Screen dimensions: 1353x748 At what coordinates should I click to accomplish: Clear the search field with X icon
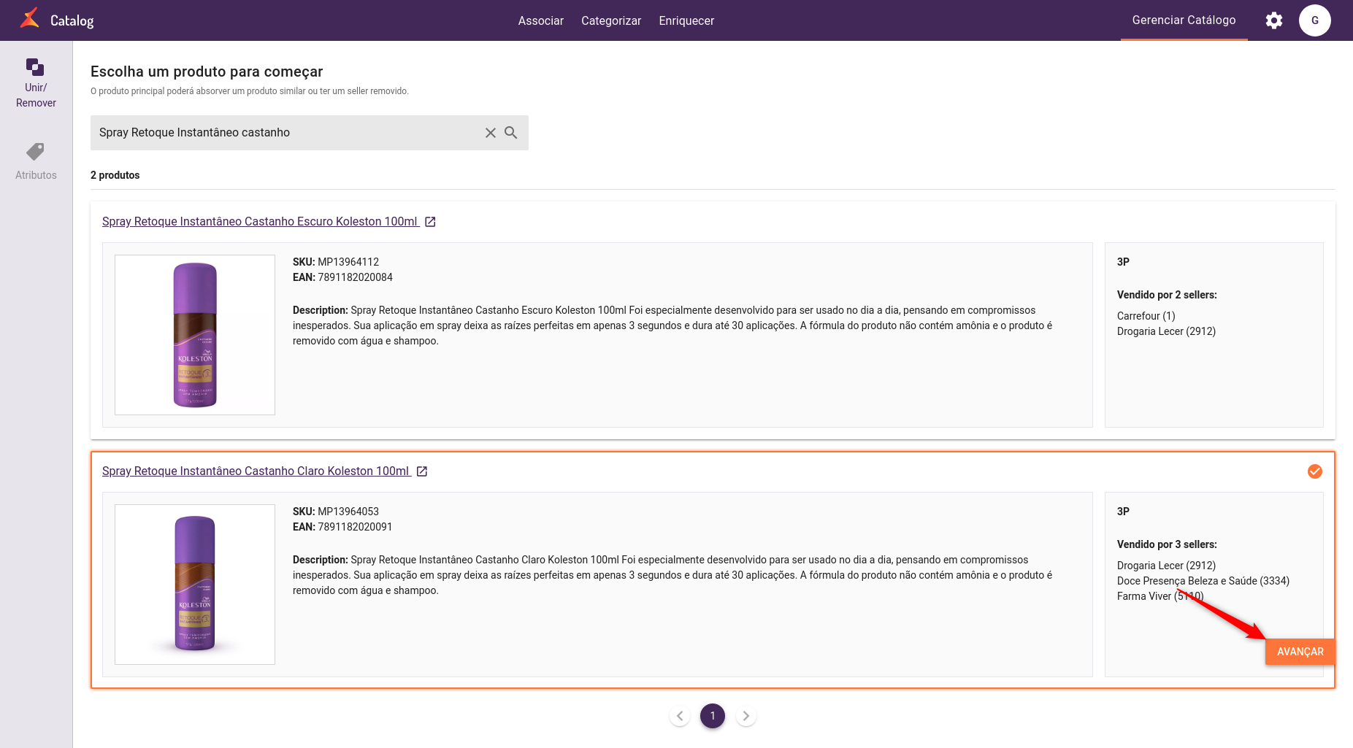[491, 133]
